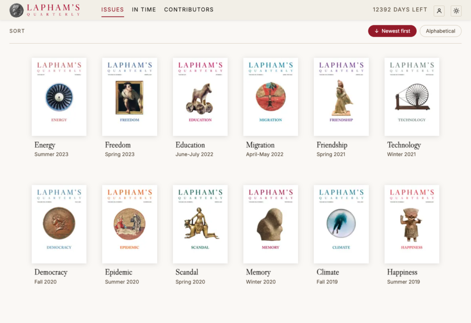Click the Lapham's Quarterly coin logo
Screen dimensions: 471x323
click(17, 10)
